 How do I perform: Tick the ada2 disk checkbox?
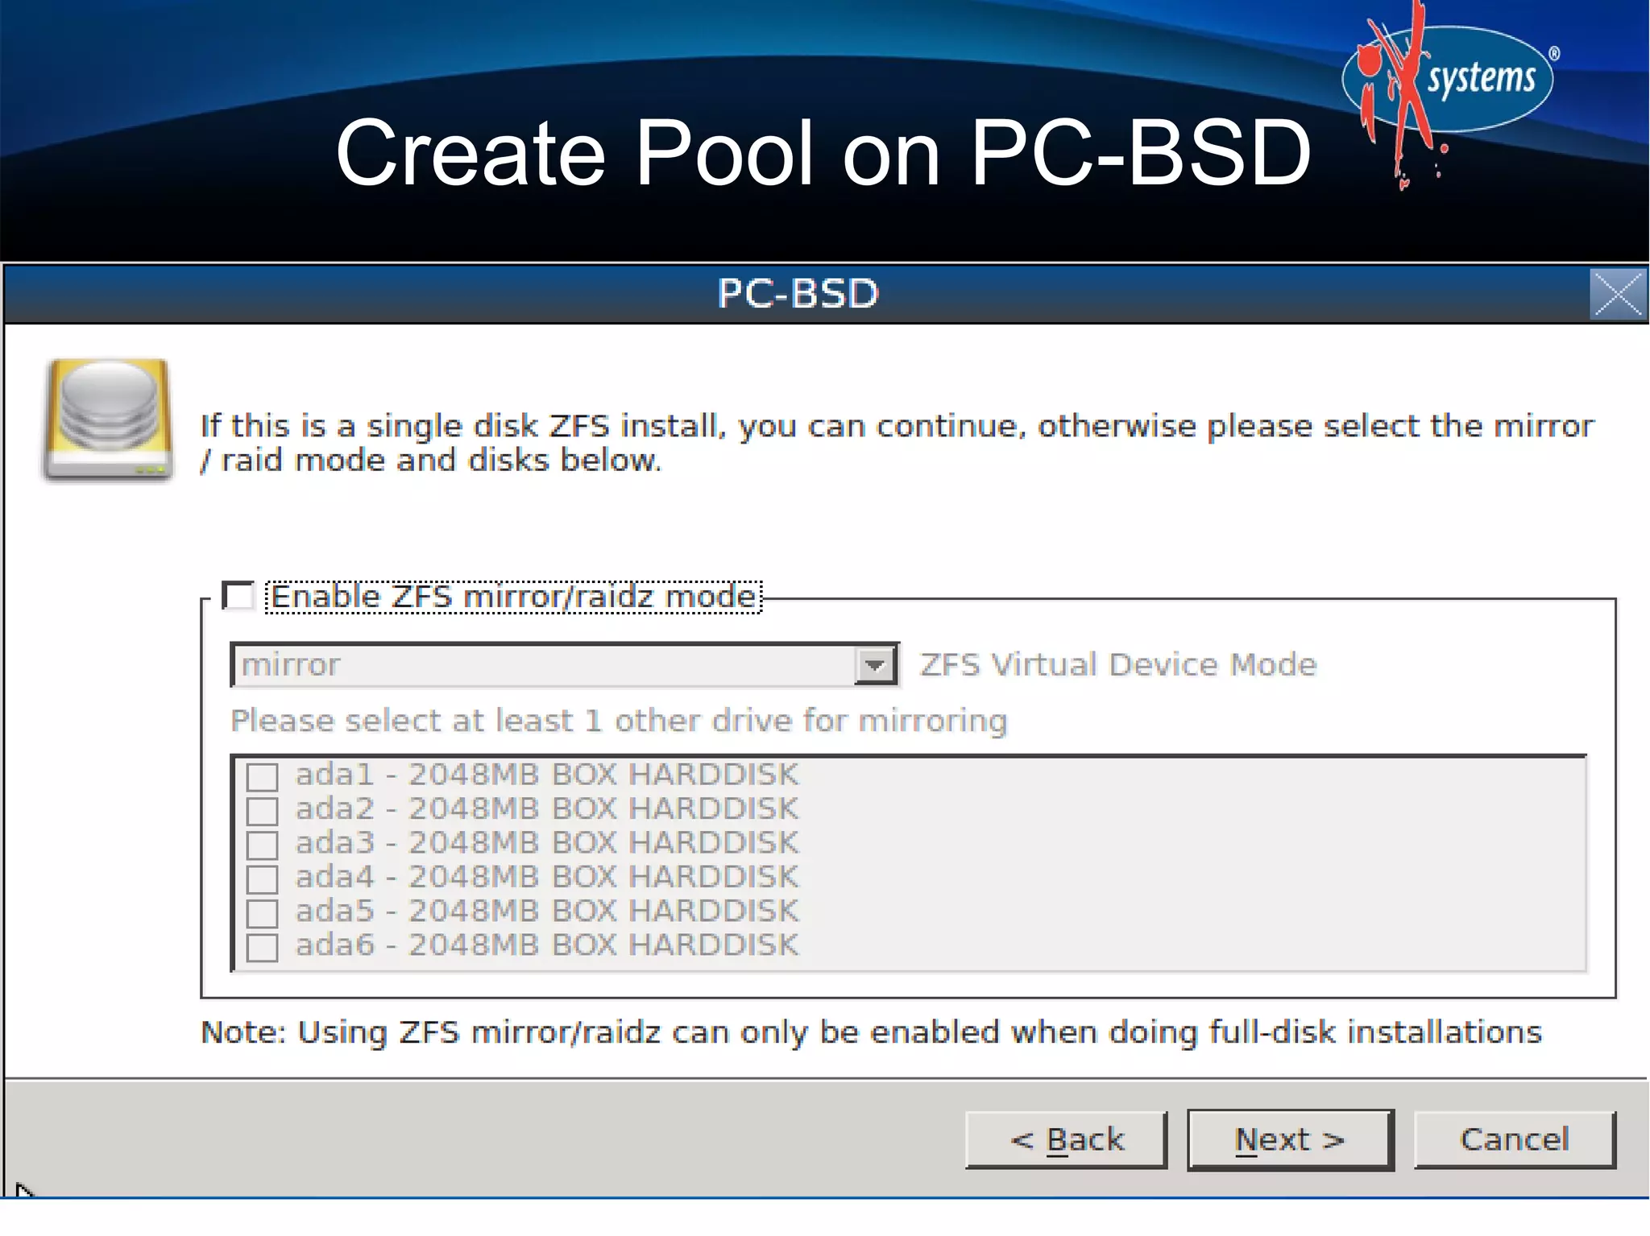click(x=262, y=811)
